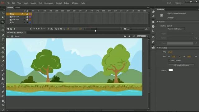Create a new layer in timeline

pyautogui.click(x=8, y=29)
